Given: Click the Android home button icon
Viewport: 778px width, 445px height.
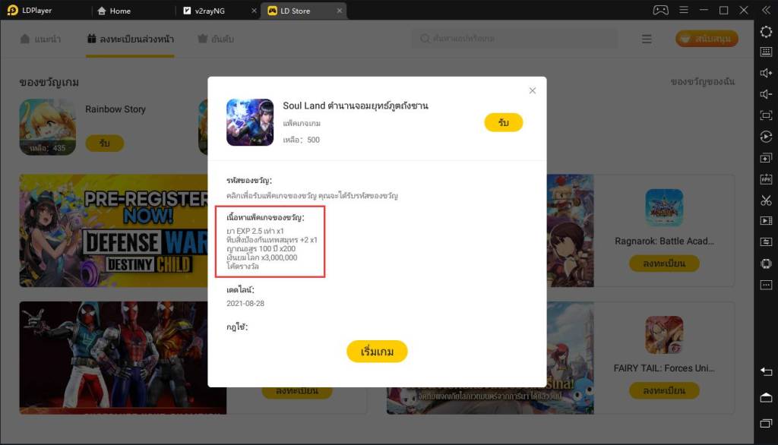Looking at the screenshot, I should tap(766, 397).
